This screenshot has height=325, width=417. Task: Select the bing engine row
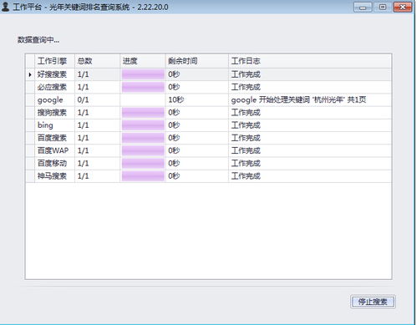point(208,125)
